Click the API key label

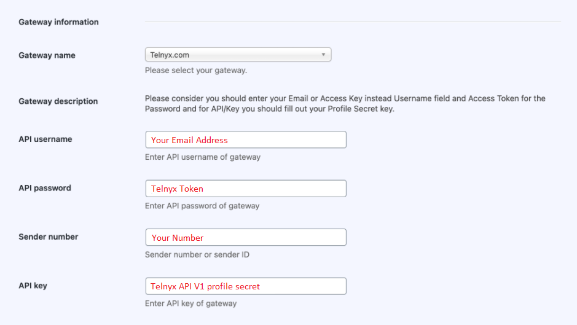(33, 286)
